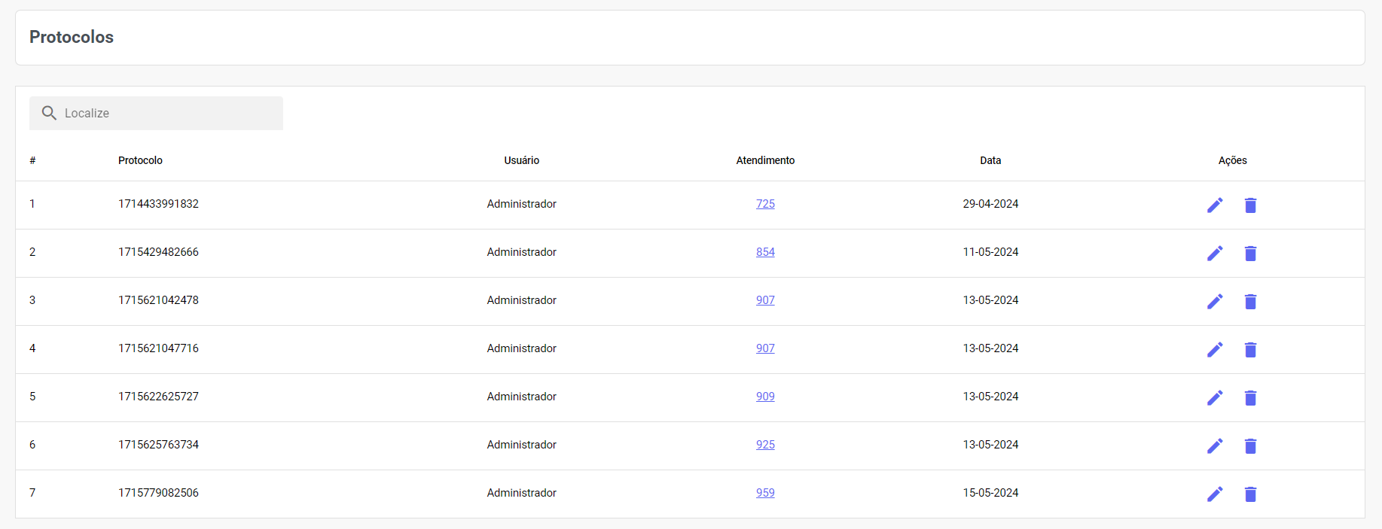
Task: Select protocol number 1715429482666
Action: [158, 252]
